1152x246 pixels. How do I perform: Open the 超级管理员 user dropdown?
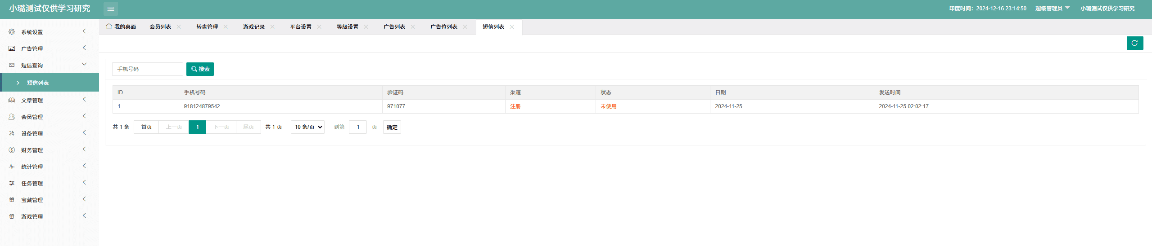coord(1052,9)
